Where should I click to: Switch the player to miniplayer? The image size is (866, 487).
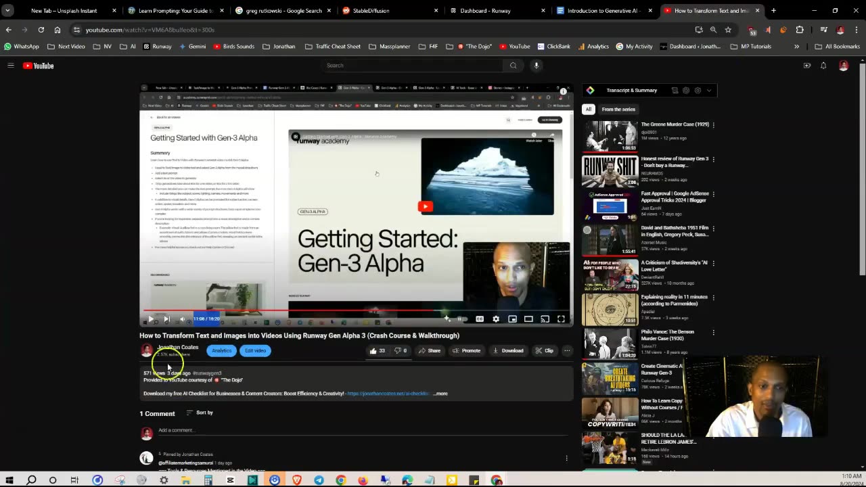[512, 319]
